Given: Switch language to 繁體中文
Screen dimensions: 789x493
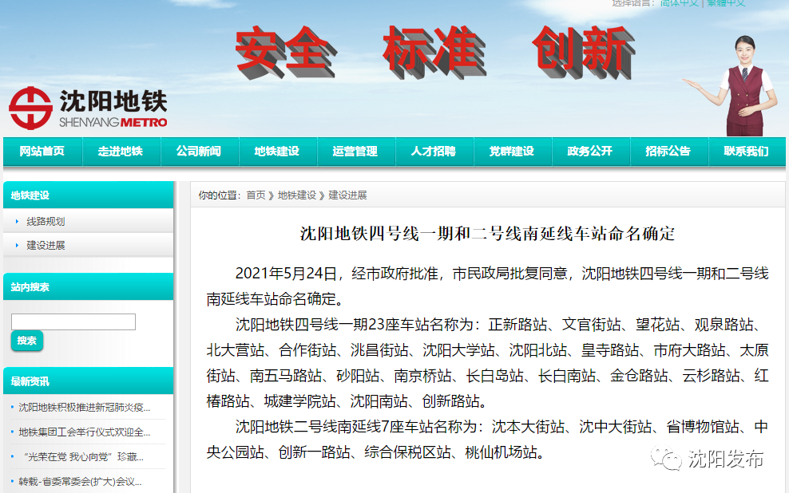Looking at the screenshot, I should (726, 3).
